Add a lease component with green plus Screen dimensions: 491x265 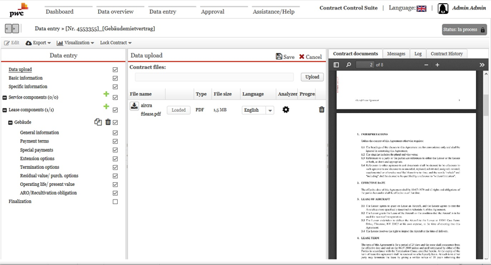106,107
